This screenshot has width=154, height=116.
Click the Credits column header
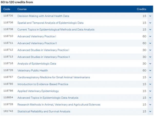tap(141, 9)
